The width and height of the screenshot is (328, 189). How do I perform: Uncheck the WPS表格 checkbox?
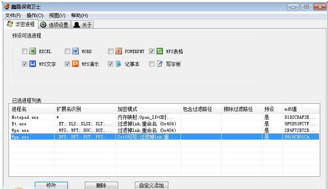click(x=152, y=51)
